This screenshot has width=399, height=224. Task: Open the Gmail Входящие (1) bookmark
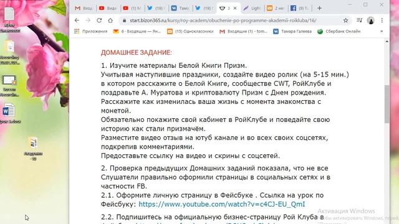point(244,31)
